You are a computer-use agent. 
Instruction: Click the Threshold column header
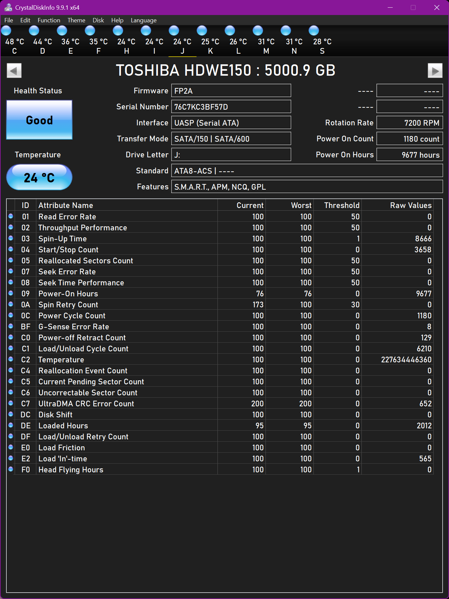click(x=337, y=205)
